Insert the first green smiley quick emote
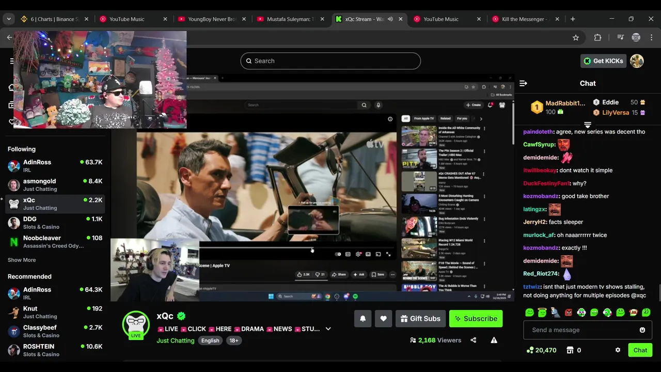The image size is (661, 372). point(529,312)
